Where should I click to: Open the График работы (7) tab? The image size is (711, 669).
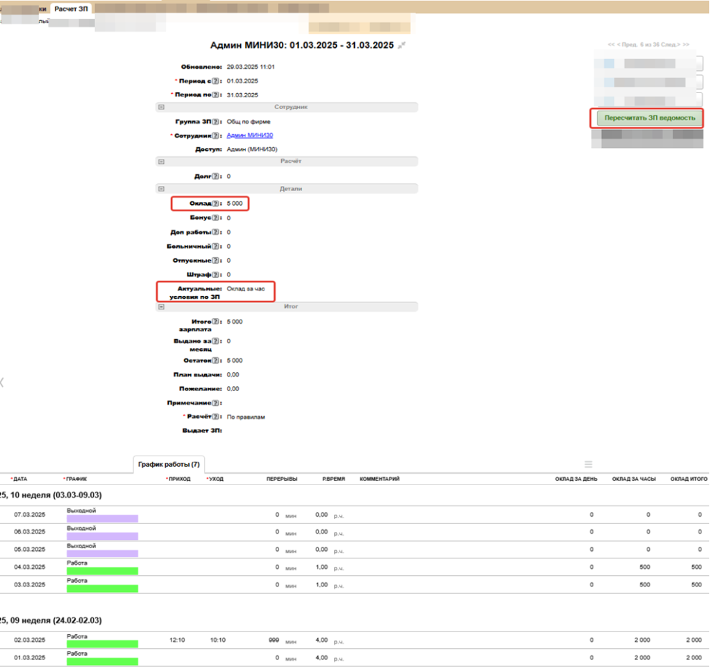169,464
